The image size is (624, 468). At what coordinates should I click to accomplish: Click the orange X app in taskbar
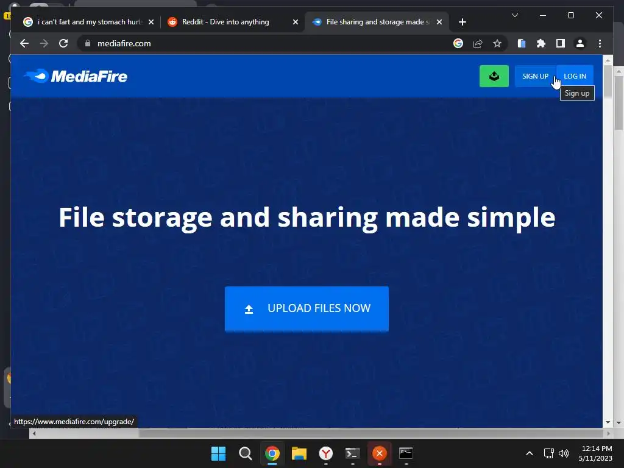click(379, 453)
